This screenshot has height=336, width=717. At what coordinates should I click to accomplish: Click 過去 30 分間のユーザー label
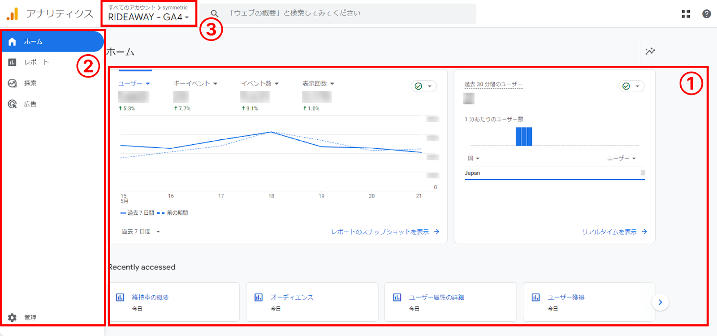tap(493, 84)
